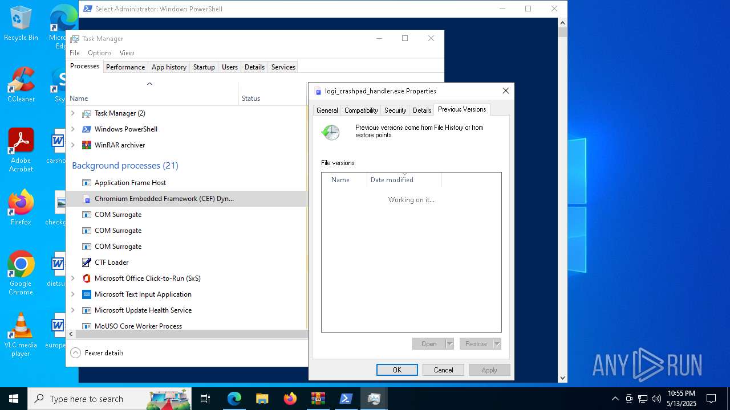Open volume control in system tray
730x410 pixels.
pos(656,399)
